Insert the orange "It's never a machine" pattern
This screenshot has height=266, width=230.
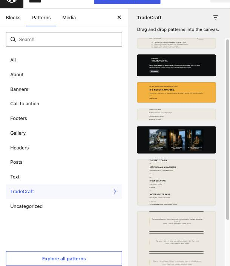point(176,92)
